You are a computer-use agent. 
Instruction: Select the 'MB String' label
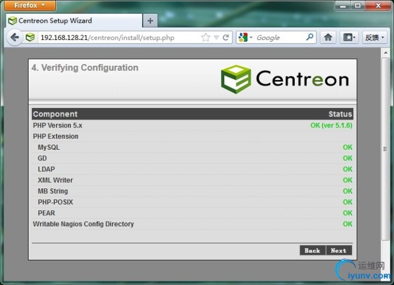[53, 191]
